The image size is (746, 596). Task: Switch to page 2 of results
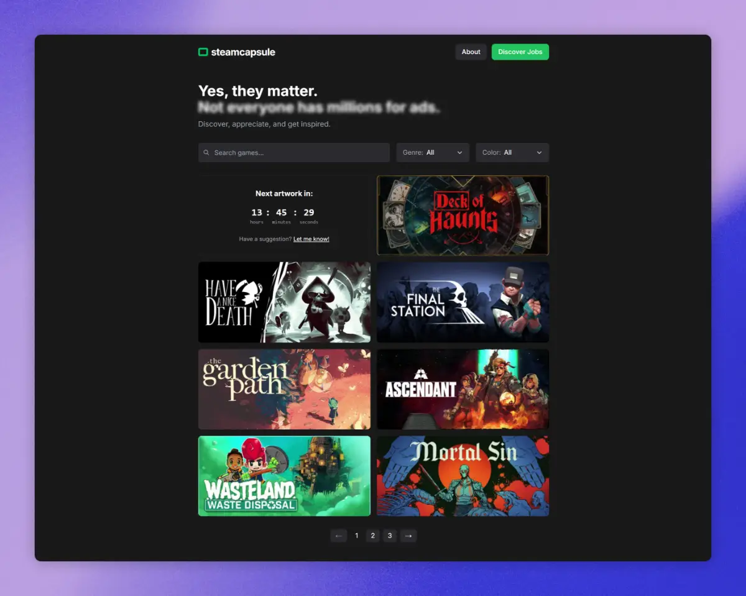372,536
